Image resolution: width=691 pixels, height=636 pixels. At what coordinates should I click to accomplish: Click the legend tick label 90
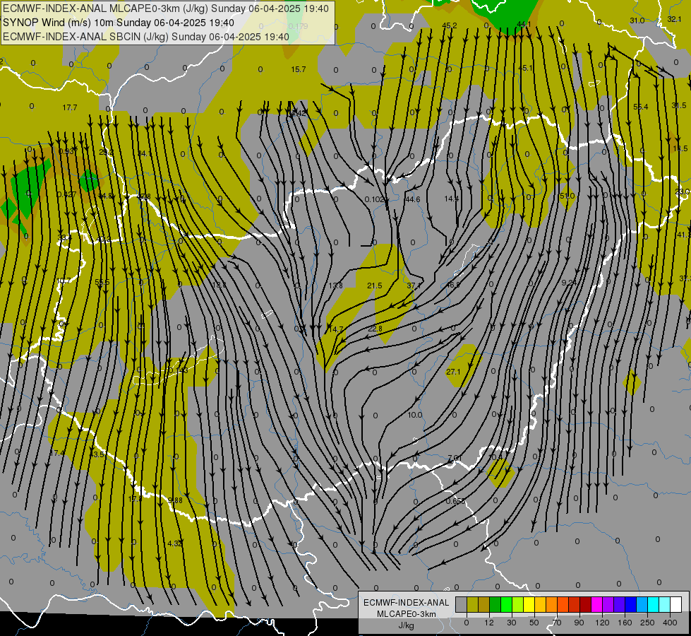click(579, 623)
